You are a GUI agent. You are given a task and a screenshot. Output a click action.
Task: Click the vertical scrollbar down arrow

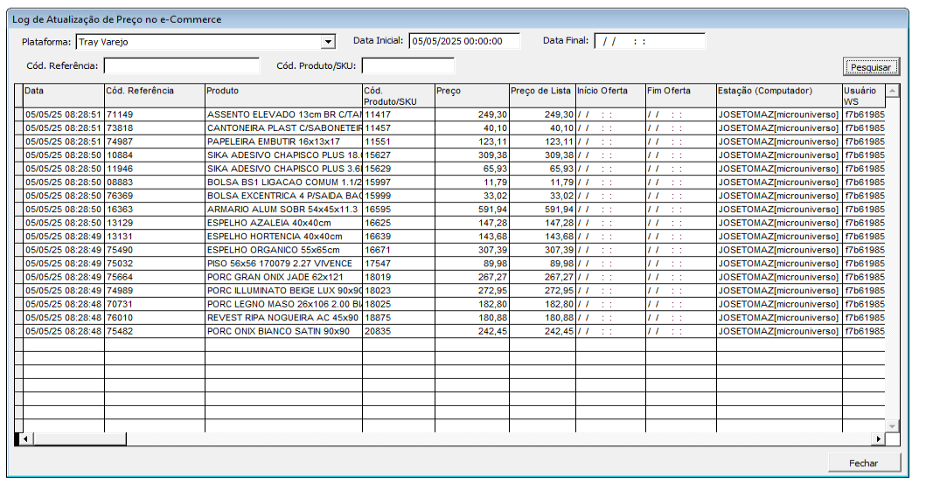tap(893, 425)
